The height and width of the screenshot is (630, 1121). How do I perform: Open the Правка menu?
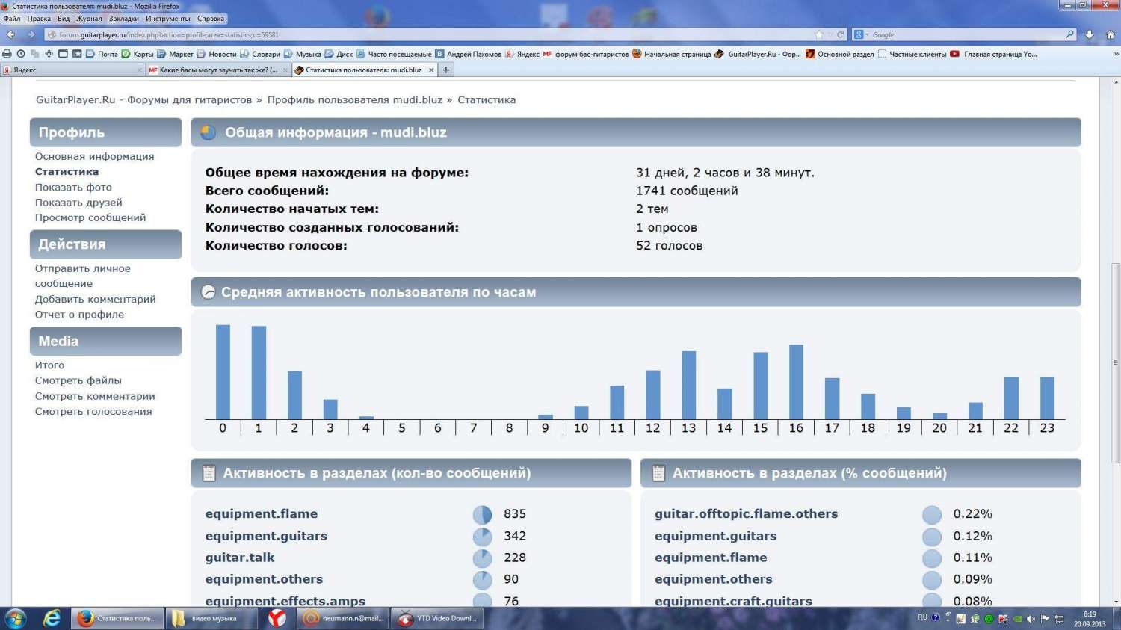(x=39, y=19)
